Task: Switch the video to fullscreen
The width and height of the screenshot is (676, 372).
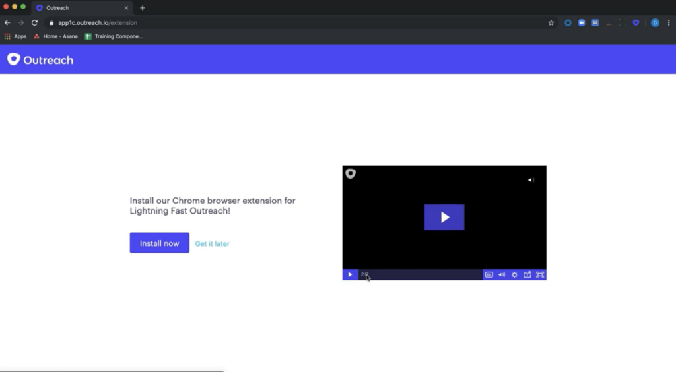Action: (540, 274)
